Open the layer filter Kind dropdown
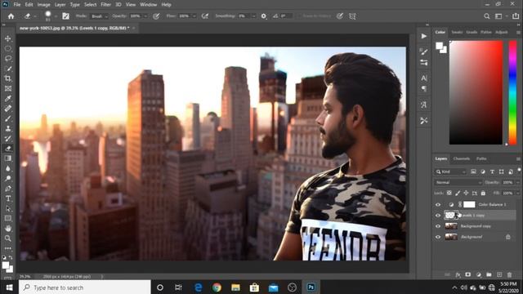This screenshot has height=294, width=523. tap(450, 171)
